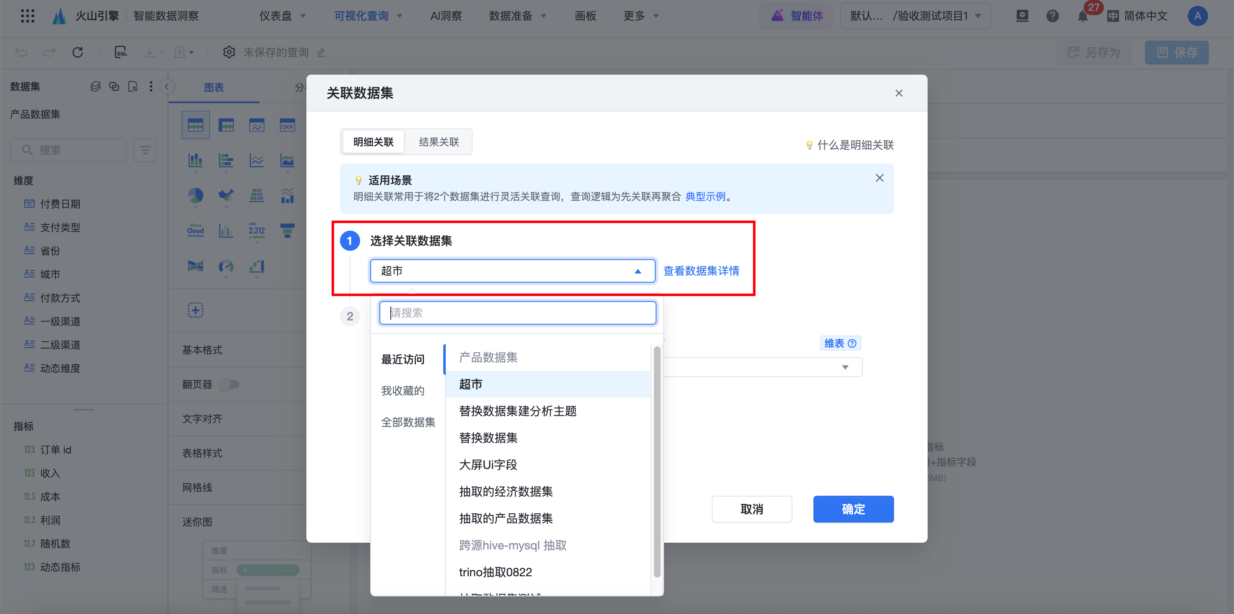
Task: Focus the 请搜索 dataset search field
Action: 518,313
